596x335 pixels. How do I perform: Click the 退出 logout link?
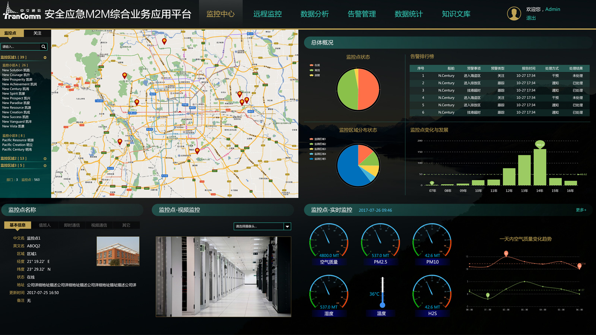[x=532, y=17]
